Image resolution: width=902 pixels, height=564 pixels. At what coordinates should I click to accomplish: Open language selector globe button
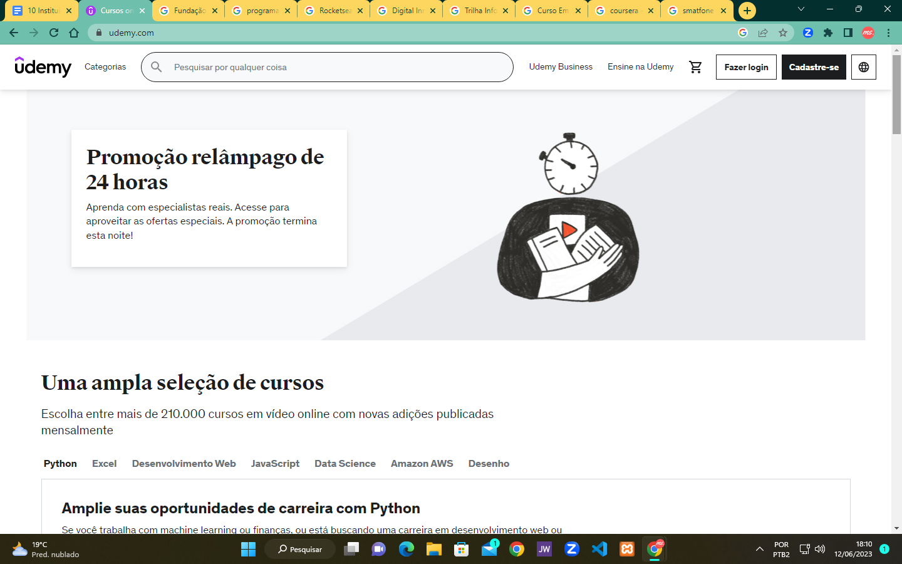pos(864,67)
